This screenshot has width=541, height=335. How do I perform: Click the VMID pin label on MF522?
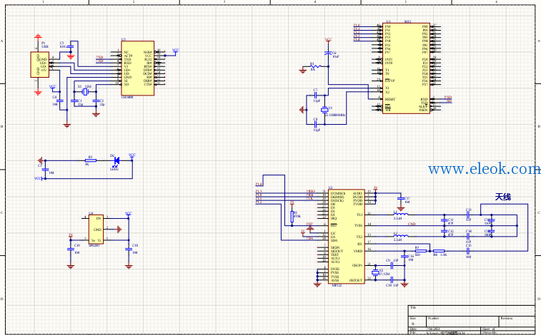pos(358,251)
